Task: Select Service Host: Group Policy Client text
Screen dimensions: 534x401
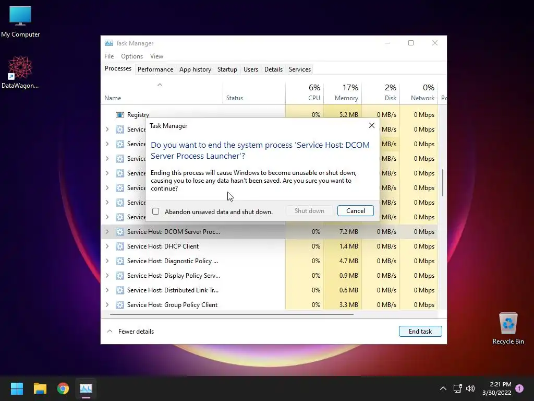Action: (172, 305)
